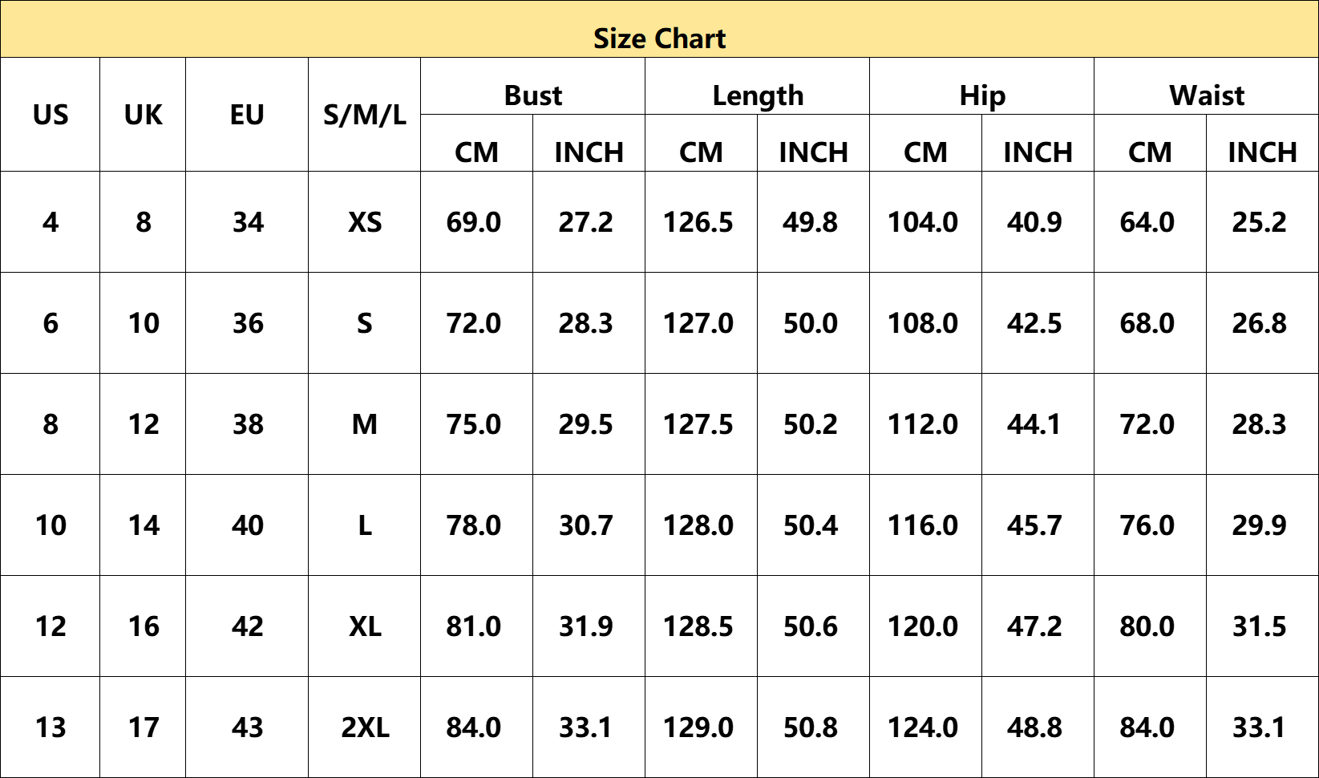Viewport: 1319px width, 778px height.
Task: Select the length 50.4 inch cell
Action: coord(813,525)
